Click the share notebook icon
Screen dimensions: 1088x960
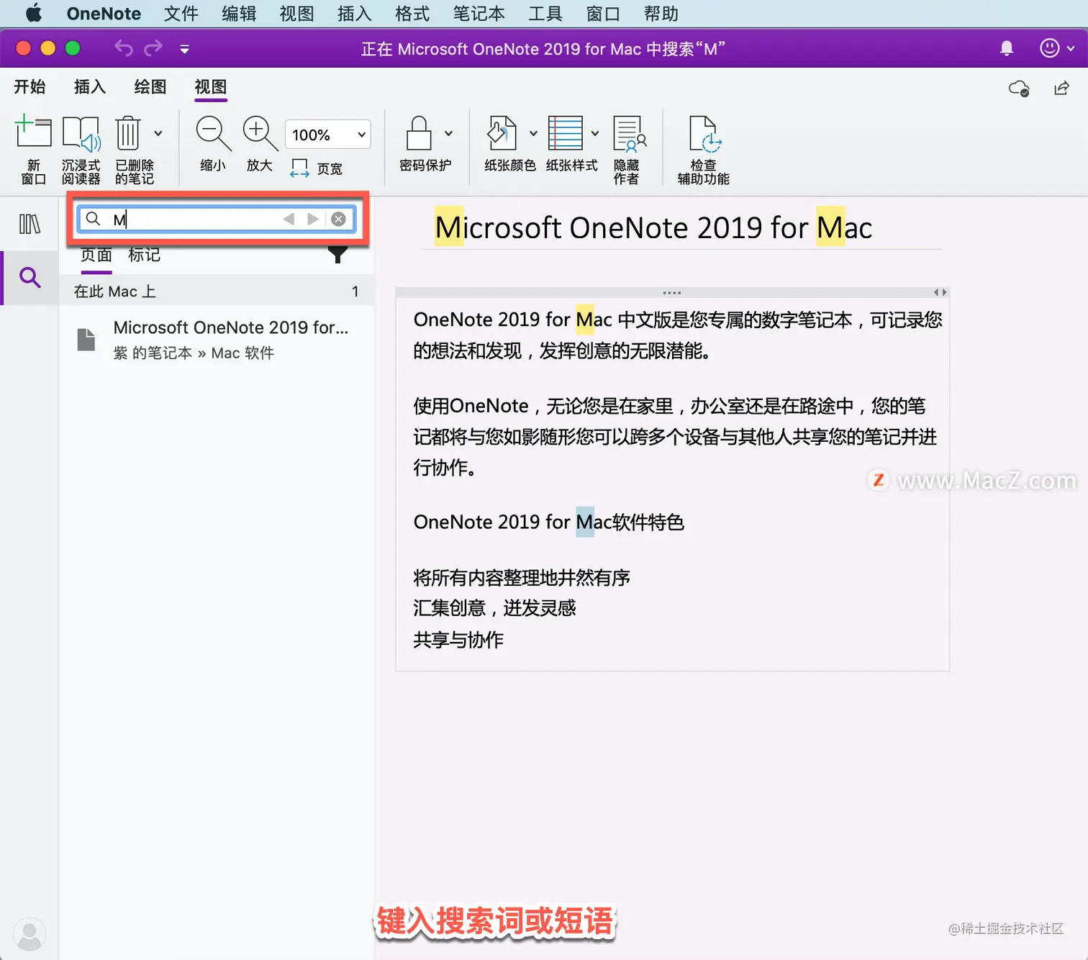(1061, 89)
